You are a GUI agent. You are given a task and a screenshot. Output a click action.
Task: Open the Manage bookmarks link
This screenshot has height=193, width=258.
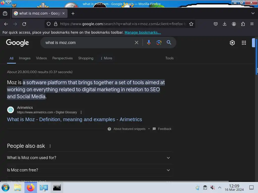point(143,32)
